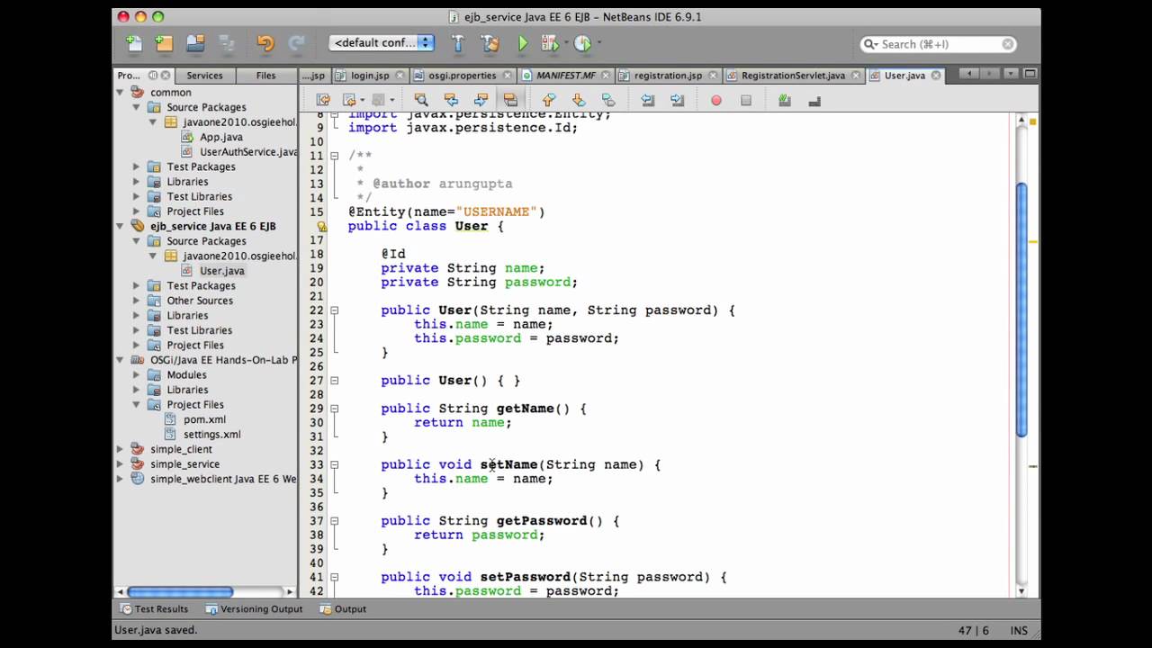Click the editor vertical scrollbar thumb
The width and height of the screenshot is (1152, 648).
point(1021,310)
